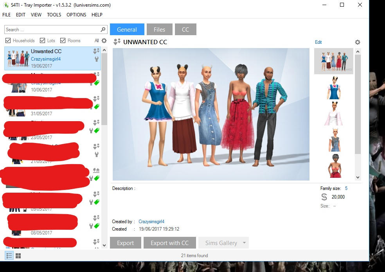Click the Family size value 5

pos(346,188)
